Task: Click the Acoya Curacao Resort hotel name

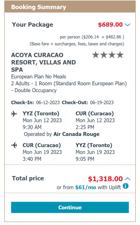Action: pyautogui.click(x=44, y=62)
